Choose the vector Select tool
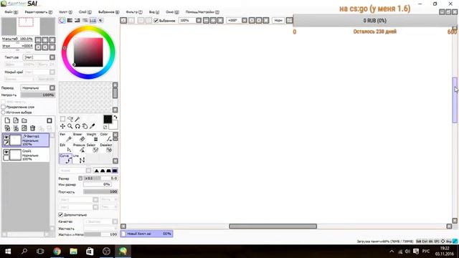Image resolution: width=459 pixels, height=258 pixels. pyautogui.click(x=93, y=148)
